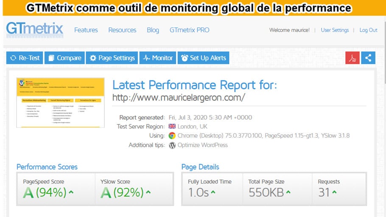Click the Total Page Size 550KB value
This screenshot has width=386, height=217.
tap(266, 192)
